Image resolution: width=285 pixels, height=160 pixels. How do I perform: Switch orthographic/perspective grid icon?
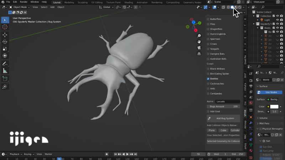[x=199, y=54]
